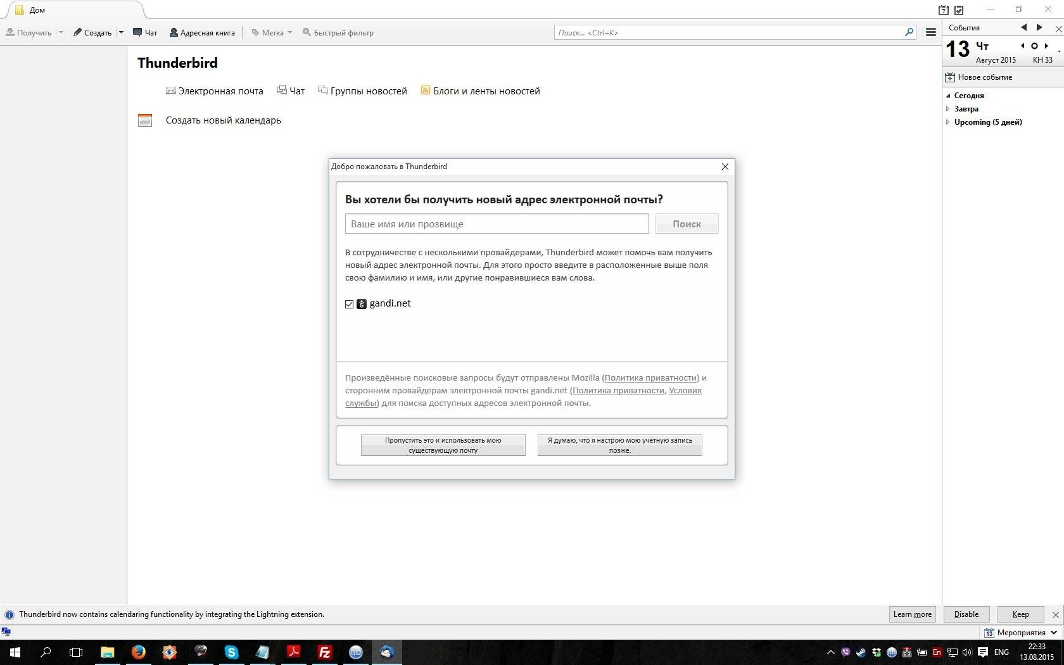Image resolution: width=1064 pixels, height=665 pixels.
Task: Set up Блоги и ленты новостей account
Action: pos(481,91)
